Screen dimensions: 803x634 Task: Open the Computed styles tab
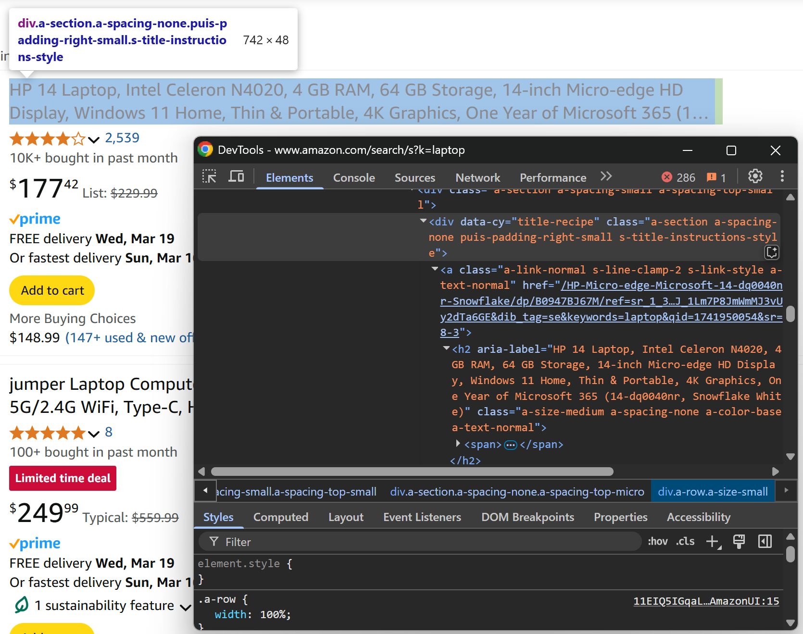pyautogui.click(x=281, y=517)
